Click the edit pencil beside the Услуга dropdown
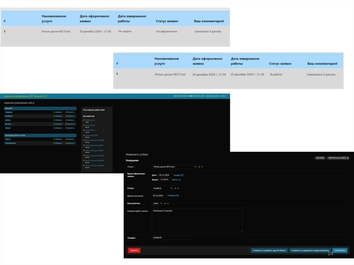The height and width of the screenshot is (265, 354). click(x=199, y=167)
